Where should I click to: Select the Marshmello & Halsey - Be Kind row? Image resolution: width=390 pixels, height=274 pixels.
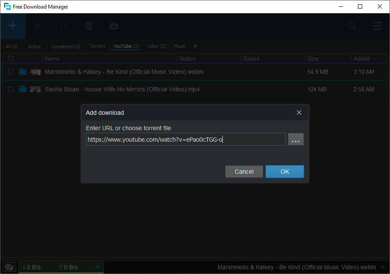(195, 72)
